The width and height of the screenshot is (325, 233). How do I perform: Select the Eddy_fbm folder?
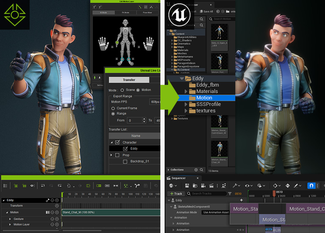click(204, 85)
